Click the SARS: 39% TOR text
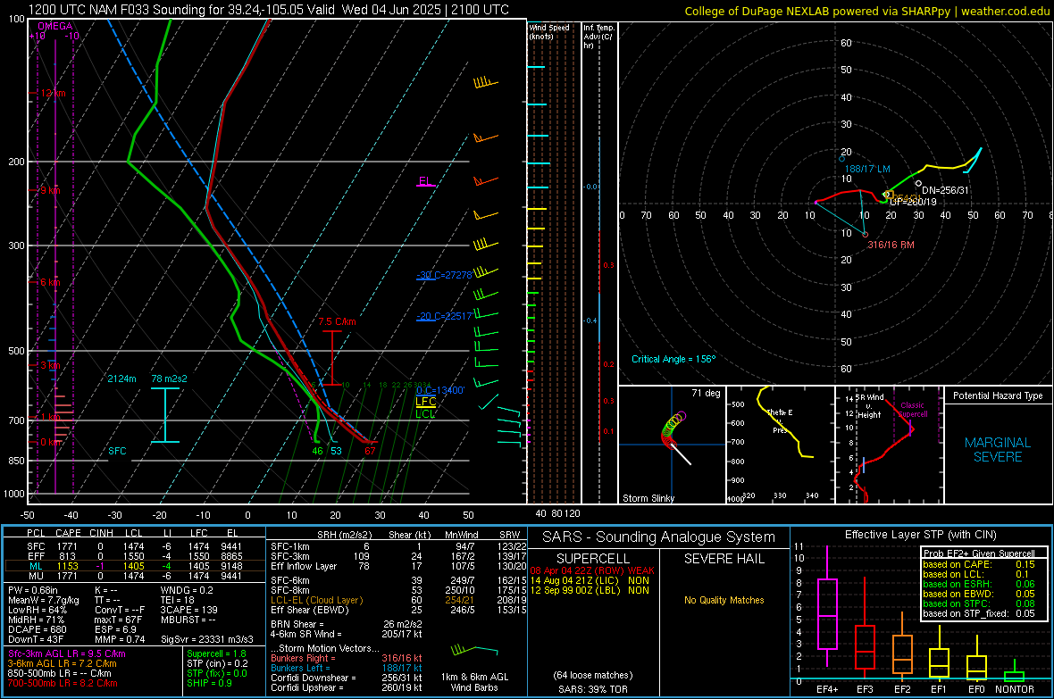Screen dimensions: 1054x699 point(592,689)
